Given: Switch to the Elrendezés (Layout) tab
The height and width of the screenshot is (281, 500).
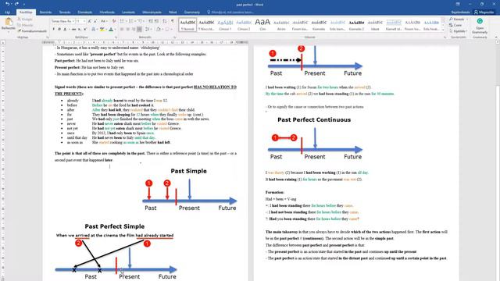Looking at the screenshot, I should tap(85, 12).
